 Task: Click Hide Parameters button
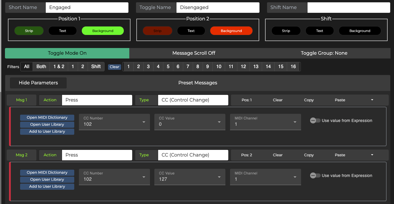click(38, 83)
